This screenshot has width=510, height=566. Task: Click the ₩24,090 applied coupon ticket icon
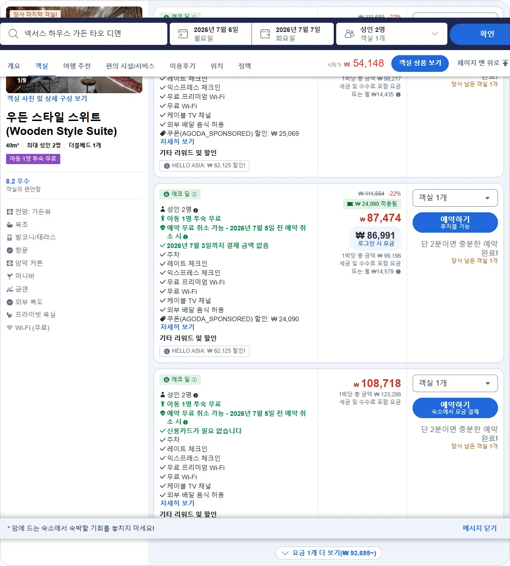[350, 204]
